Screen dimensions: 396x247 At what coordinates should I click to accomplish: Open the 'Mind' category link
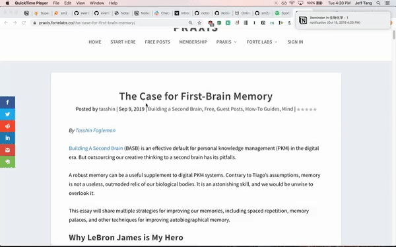coord(287,109)
